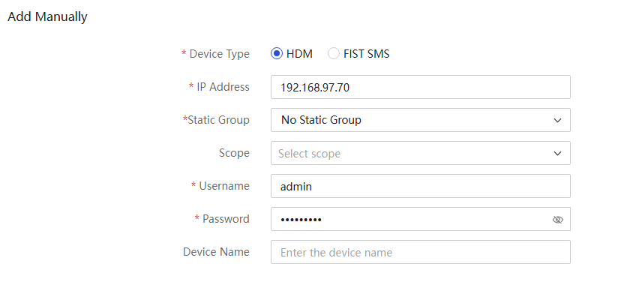Open the Select scope combo box
The width and height of the screenshot is (621, 300).
(421, 153)
